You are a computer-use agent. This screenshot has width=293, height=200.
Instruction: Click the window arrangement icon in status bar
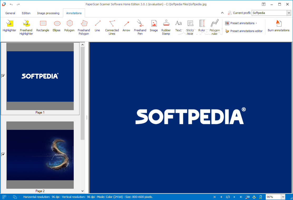15,197
